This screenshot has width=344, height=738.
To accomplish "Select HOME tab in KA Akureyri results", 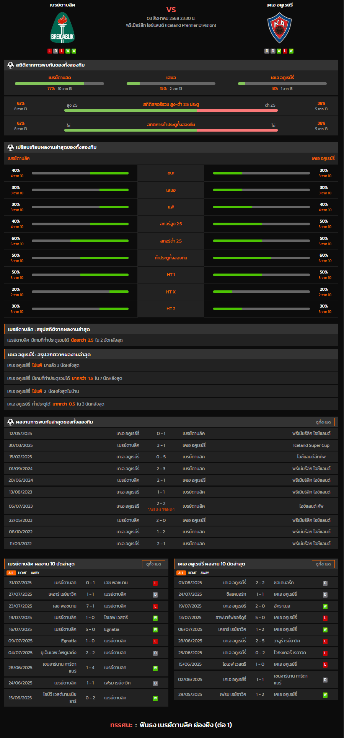I will pos(192,573).
